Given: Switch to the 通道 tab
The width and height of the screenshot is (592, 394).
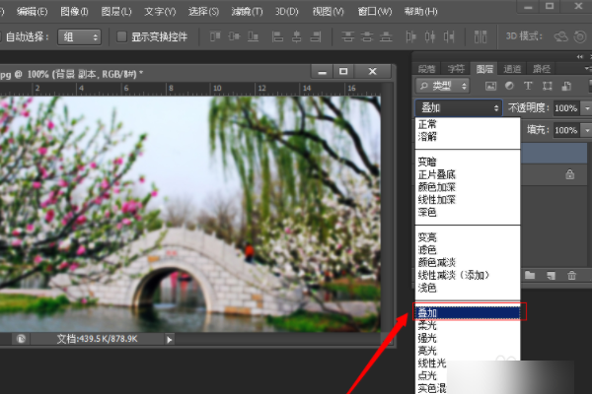Looking at the screenshot, I should pos(512,69).
